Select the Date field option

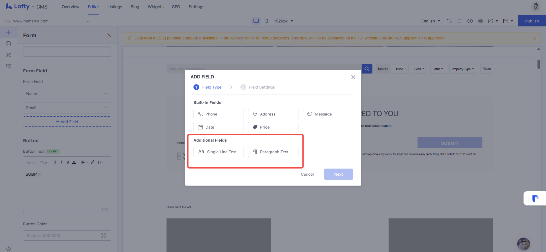(x=219, y=127)
